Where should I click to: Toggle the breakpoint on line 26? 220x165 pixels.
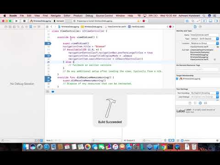tap(48, 77)
